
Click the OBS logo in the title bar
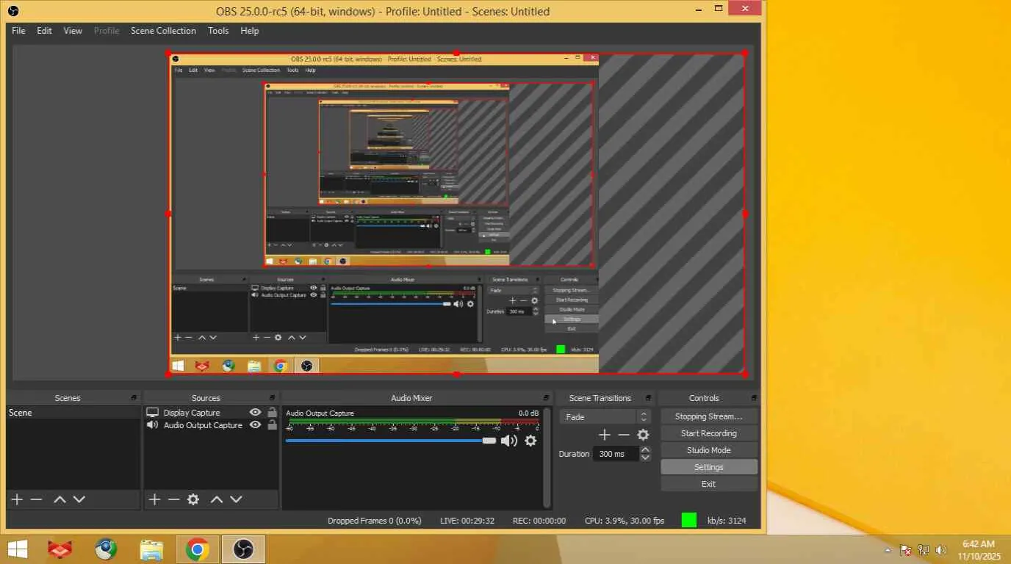coord(12,11)
